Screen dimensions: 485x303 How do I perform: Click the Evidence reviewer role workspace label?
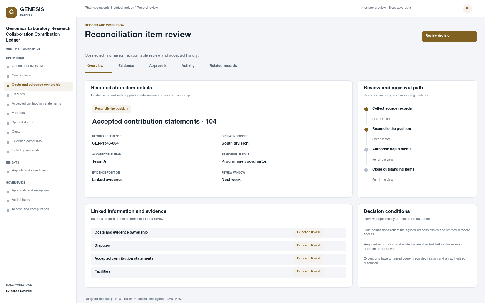[x=19, y=291]
